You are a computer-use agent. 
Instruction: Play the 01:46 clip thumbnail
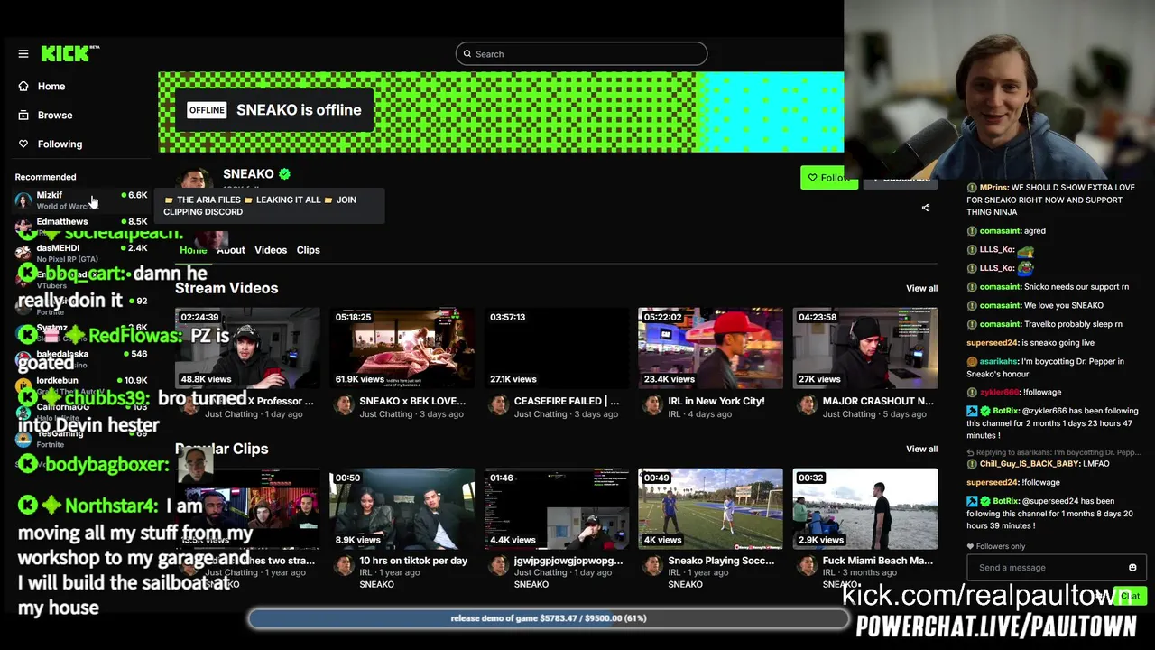click(x=556, y=509)
